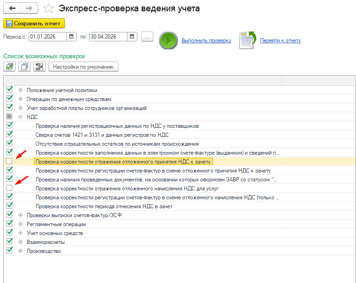This screenshot has width=356, height=283.
Task: Select the Проверка корректности периода отнесения НДС row
Action: click(104, 206)
